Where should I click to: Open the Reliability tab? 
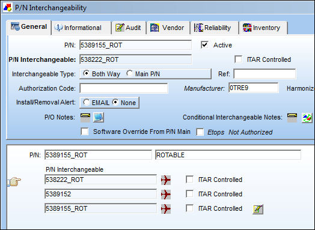(x=214, y=28)
